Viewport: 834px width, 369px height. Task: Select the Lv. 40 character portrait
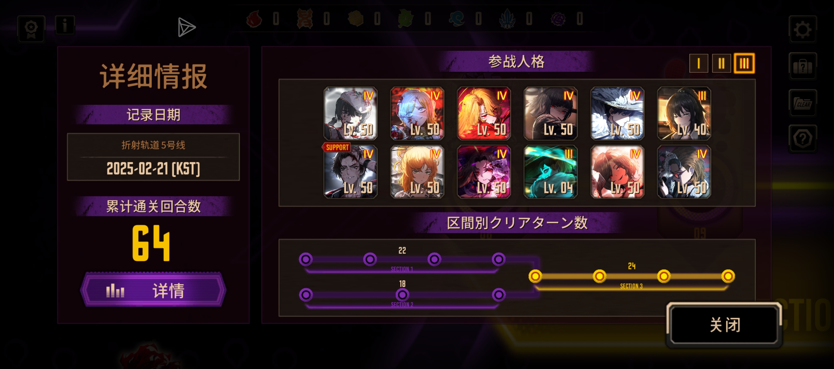[684, 113]
